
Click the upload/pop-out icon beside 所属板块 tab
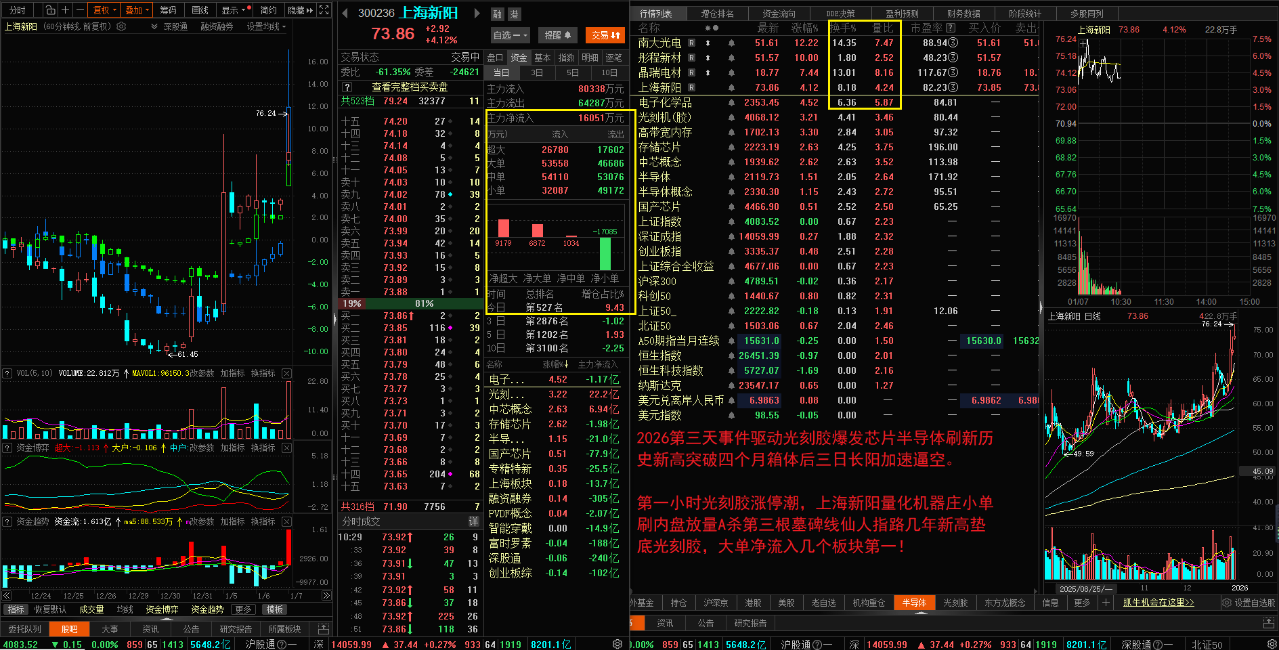tap(324, 629)
